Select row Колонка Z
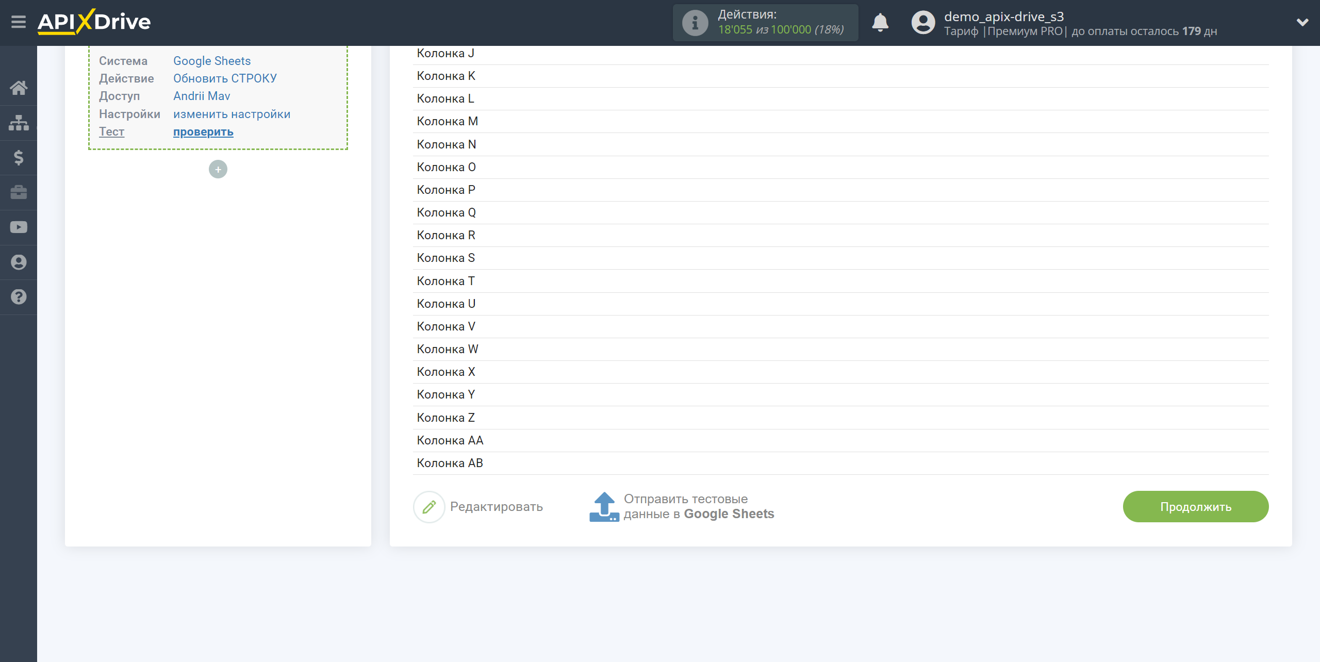 (840, 418)
